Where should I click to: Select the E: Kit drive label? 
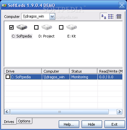click(72, 36)
